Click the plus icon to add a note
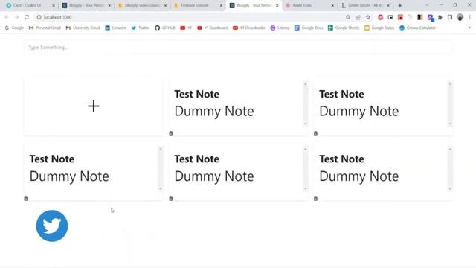The height and width of the screenshot is (268, 476). [x=94, y=106]
